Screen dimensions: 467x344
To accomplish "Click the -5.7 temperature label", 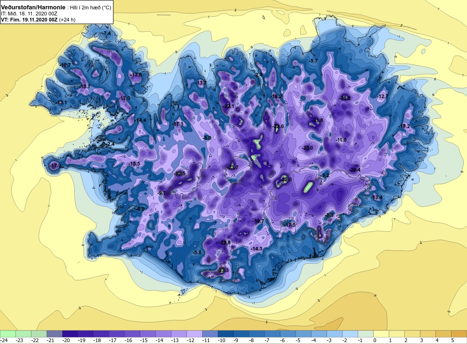I will coord(313,61).
